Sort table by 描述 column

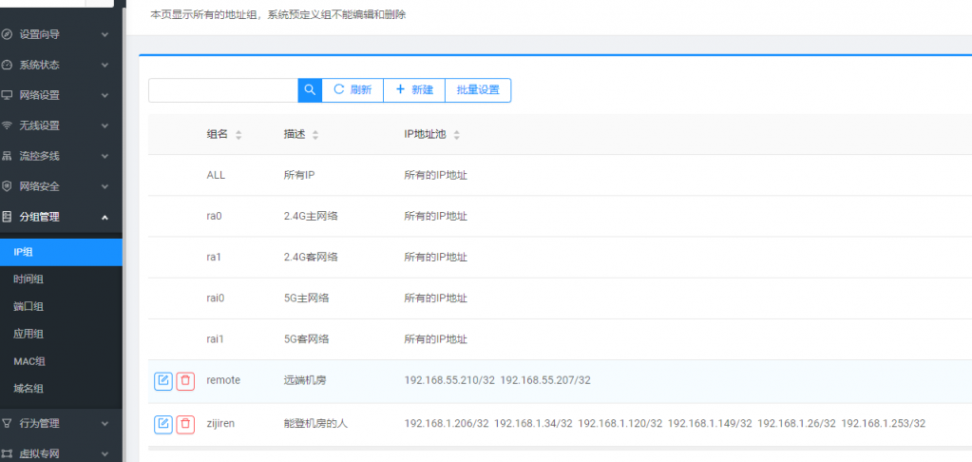[x=315, y=135]
